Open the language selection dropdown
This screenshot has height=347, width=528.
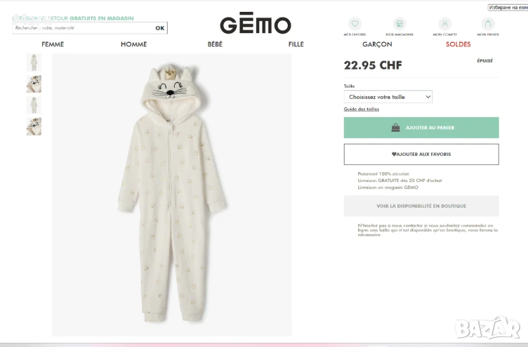507,7
